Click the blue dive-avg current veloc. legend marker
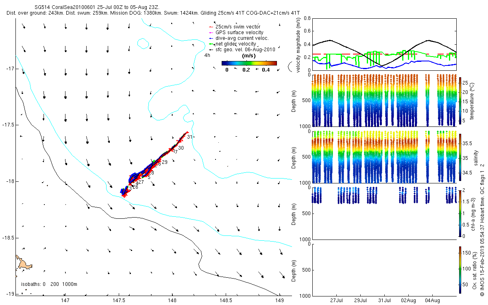The width and height of the screenshot is (488, 305). pyautogui.click(x=211, y=38)
